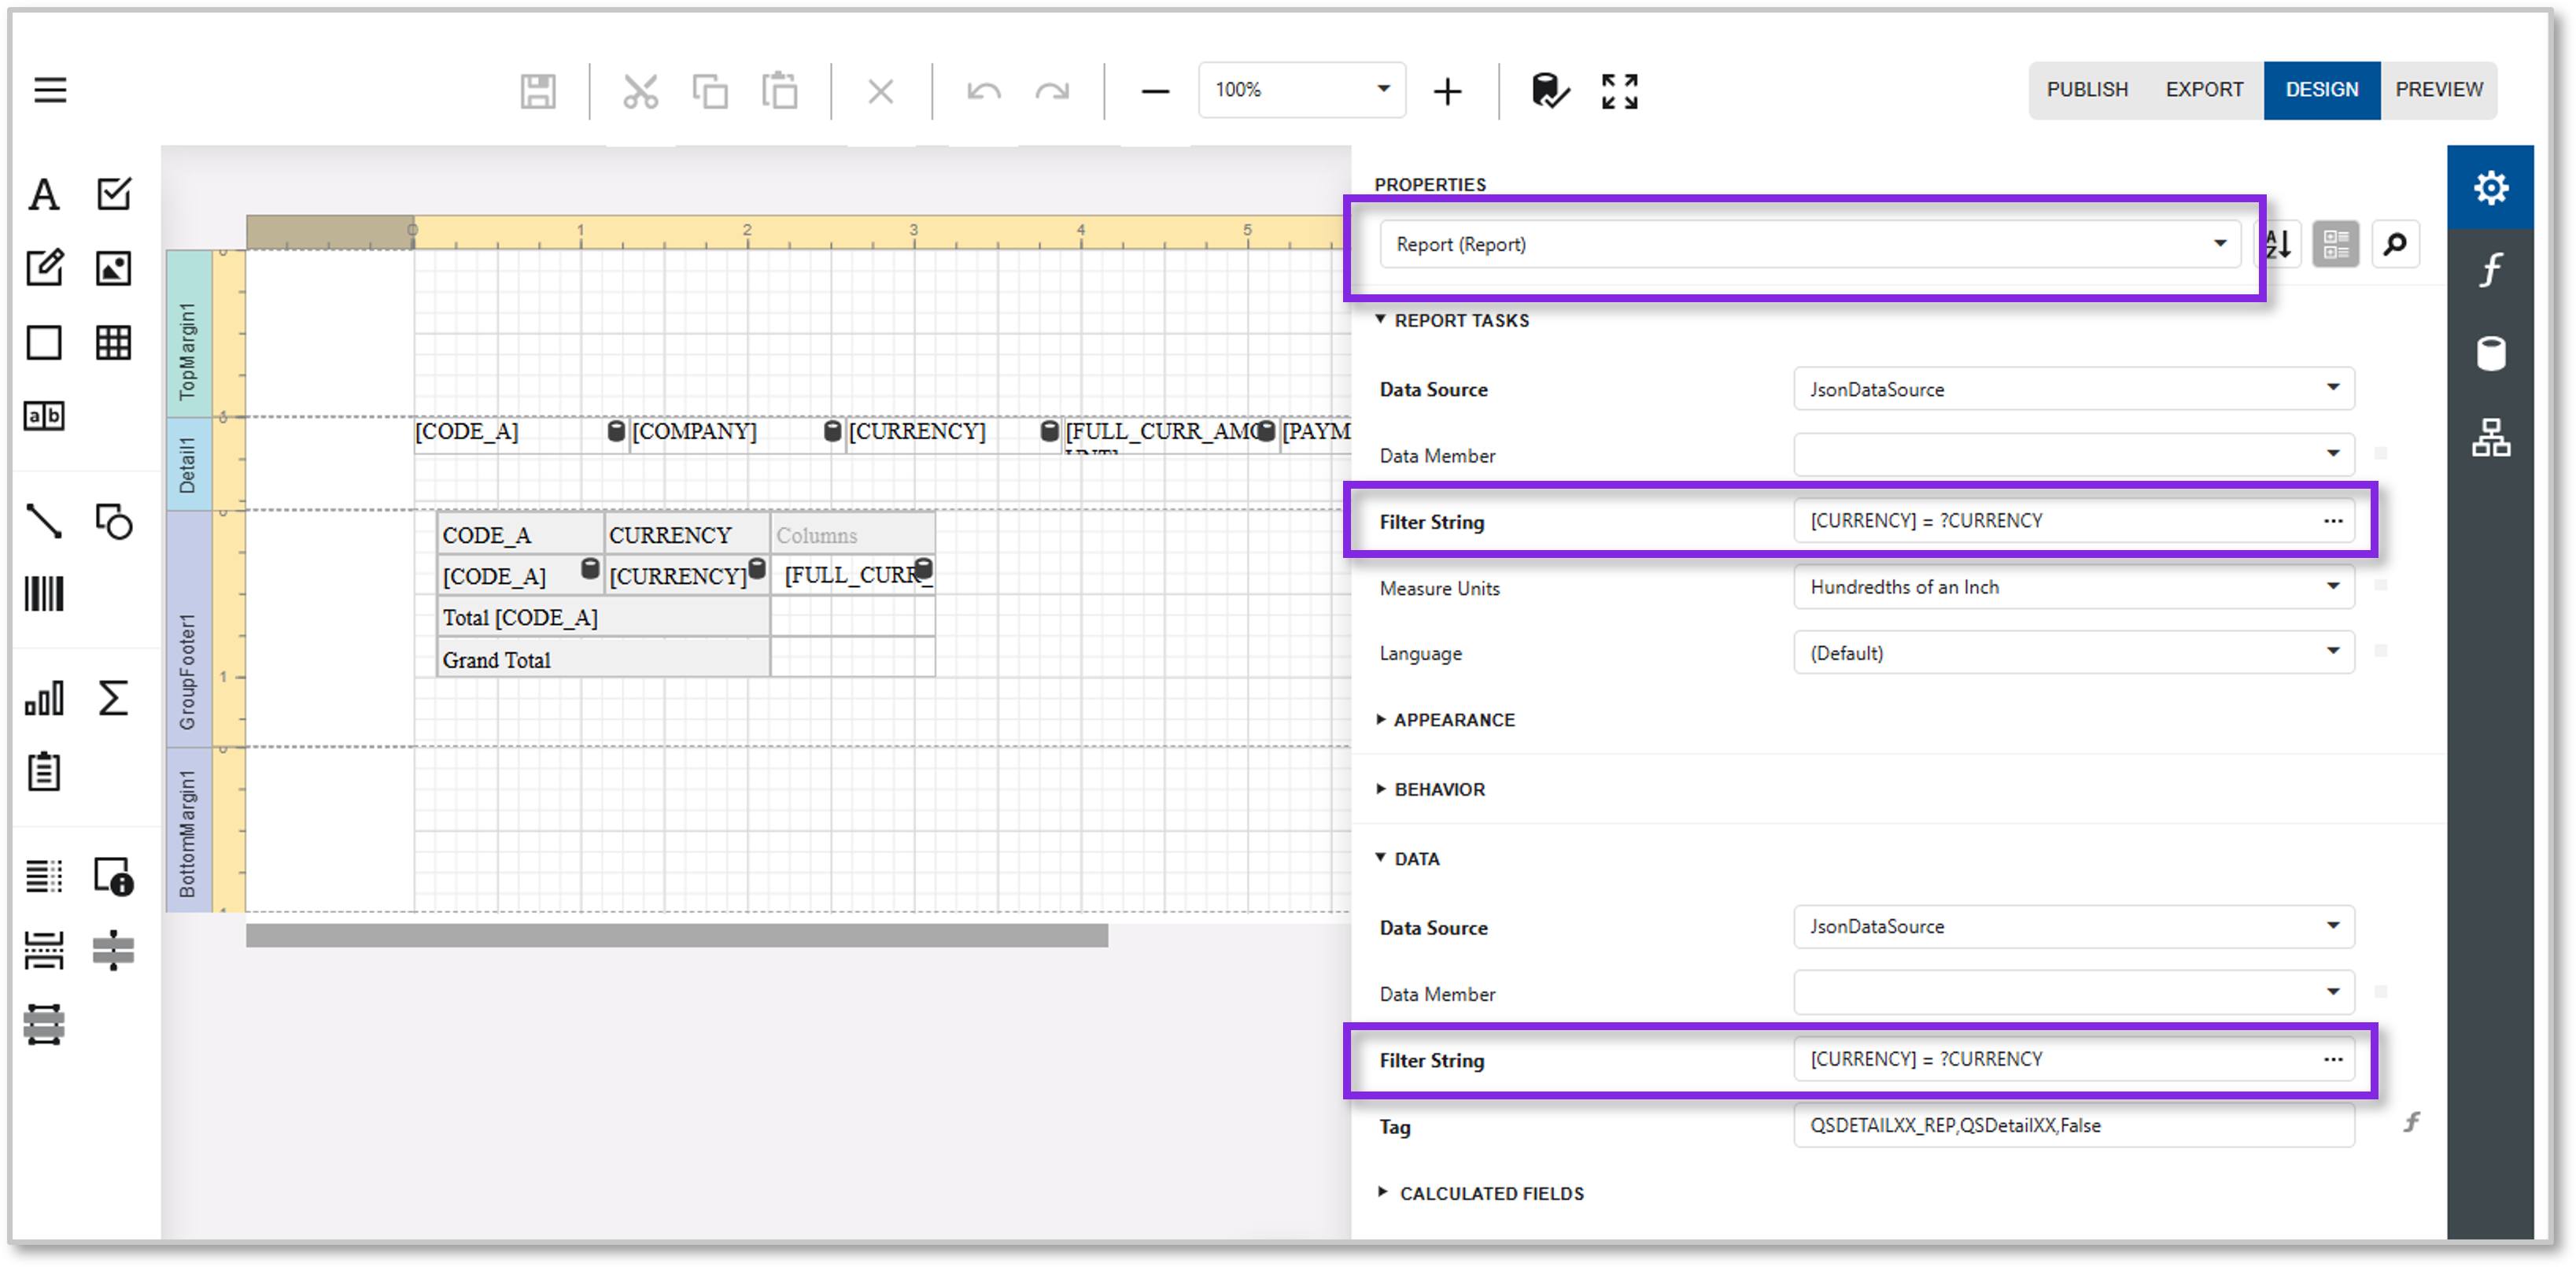2576x1267 pixels.
Task: Toggle categorized properties view
Action: (x=2336, y=244)
